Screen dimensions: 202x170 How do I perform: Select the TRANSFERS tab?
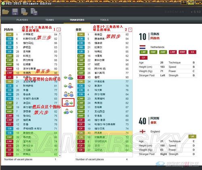tap(77, 20)
